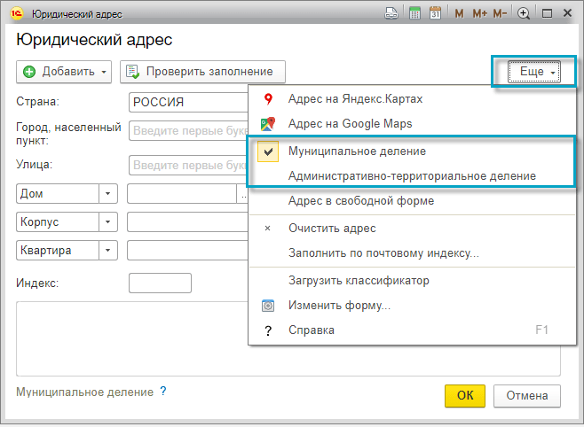This screenshot has height=427, width=584.
Task: Click the M+ memory add button
Action: [x=479, y=14]
